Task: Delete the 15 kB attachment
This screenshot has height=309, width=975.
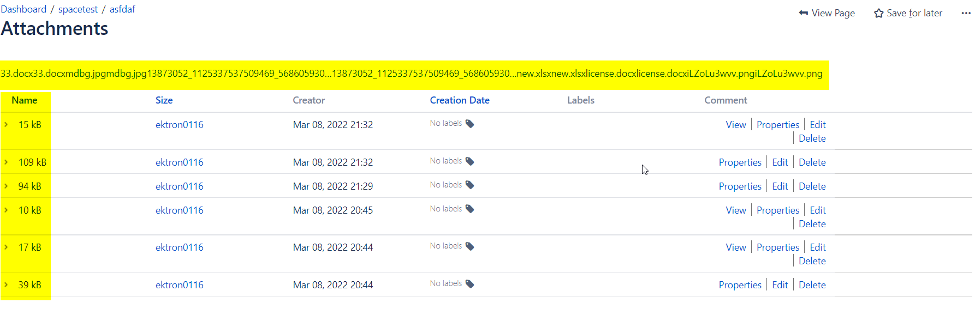Action: 812,138
